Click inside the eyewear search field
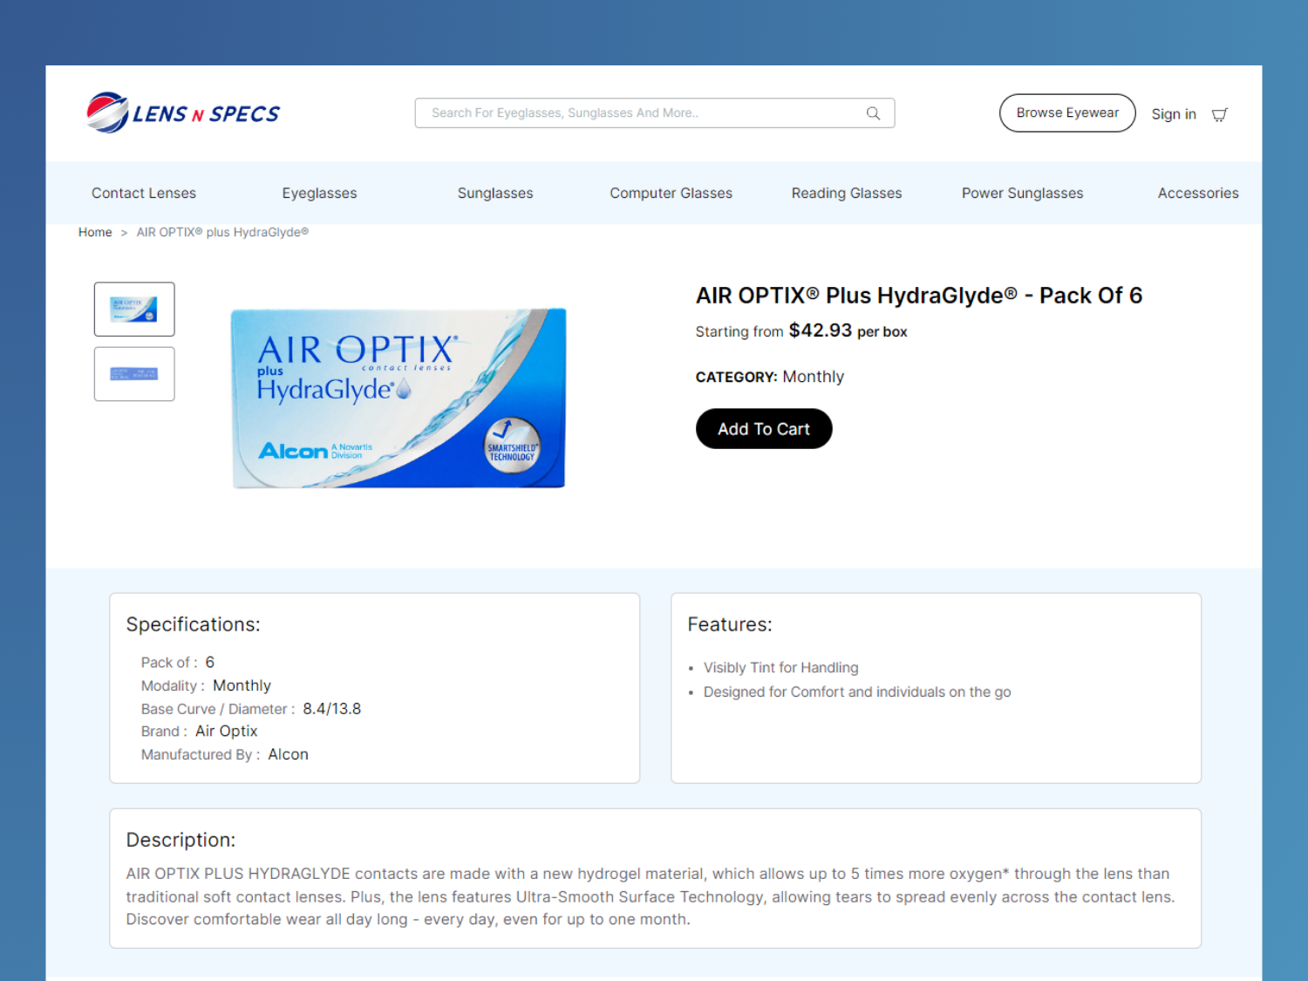This screenshot has width=1308, height=981. pyautogui.click(x=641, y=113)
